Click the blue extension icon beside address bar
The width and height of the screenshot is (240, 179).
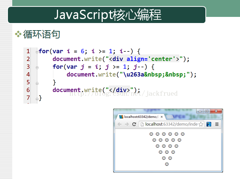(209, 124)
